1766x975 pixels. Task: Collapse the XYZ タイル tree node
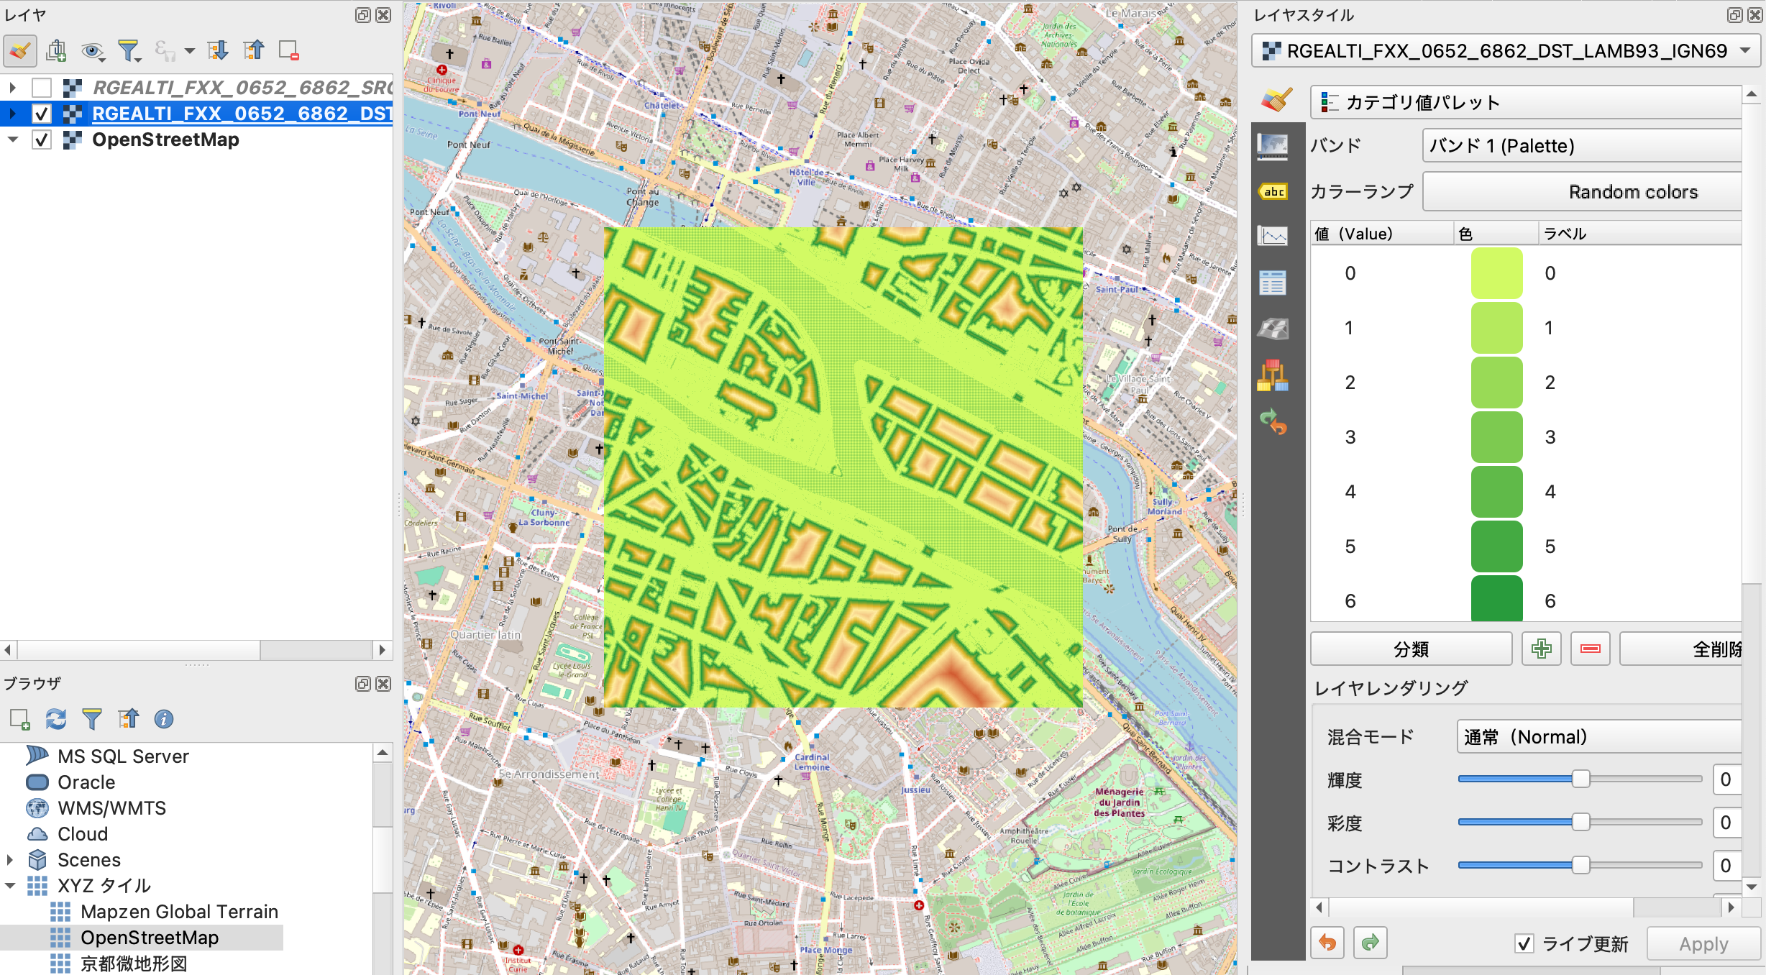click(x=11, y=886)
